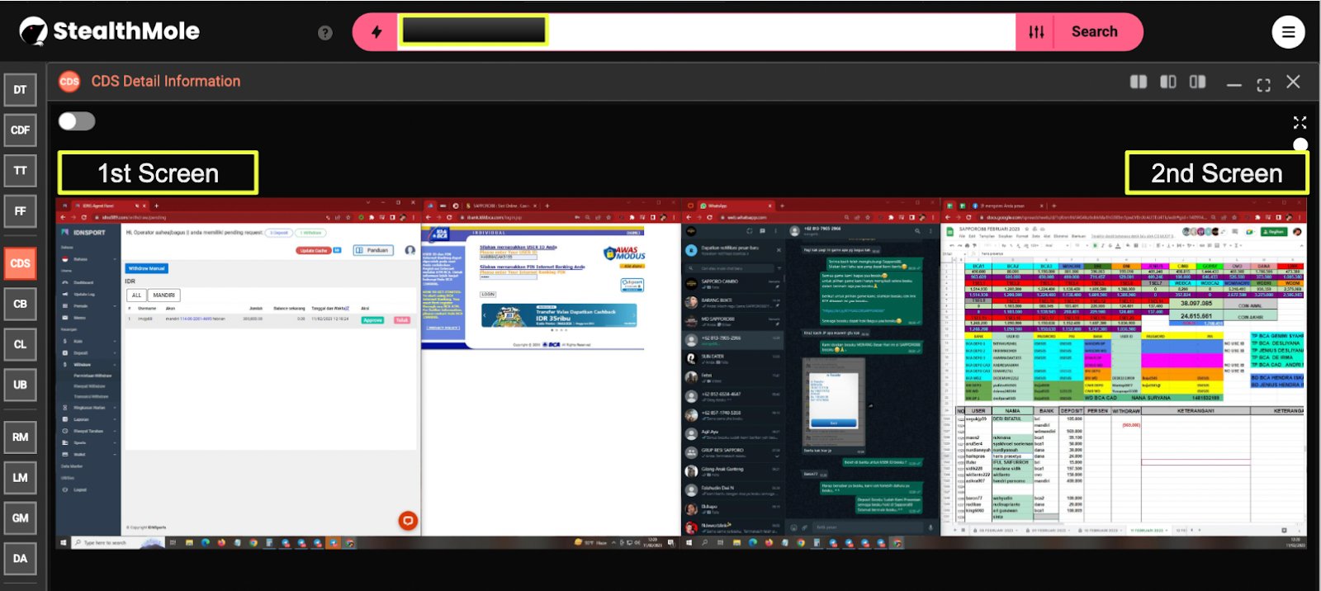
Task: Click the lightning bolt quick-search icon
Action: [x=376, y=32]
